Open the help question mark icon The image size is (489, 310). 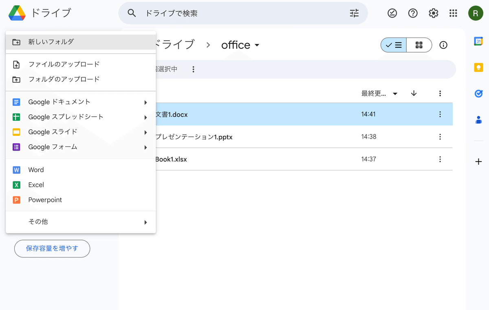pyautogui.click(x=413, y=13)
